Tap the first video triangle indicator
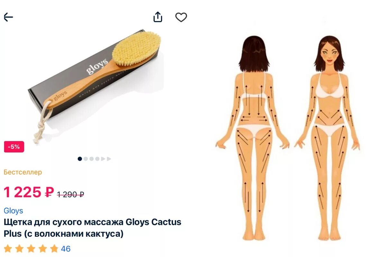This screenshot has width=386, height=257. pyautogui.click(x=103, y=159)
